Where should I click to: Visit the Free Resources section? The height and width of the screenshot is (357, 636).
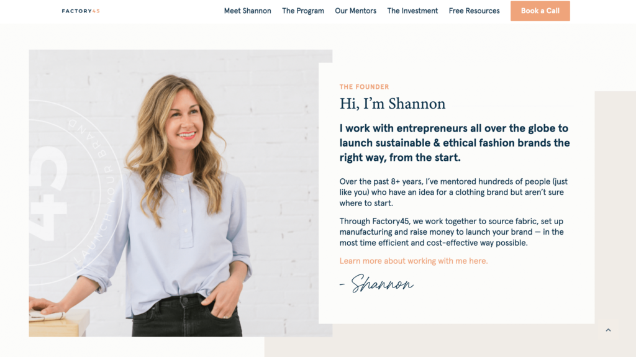click(x=474, y=11)
